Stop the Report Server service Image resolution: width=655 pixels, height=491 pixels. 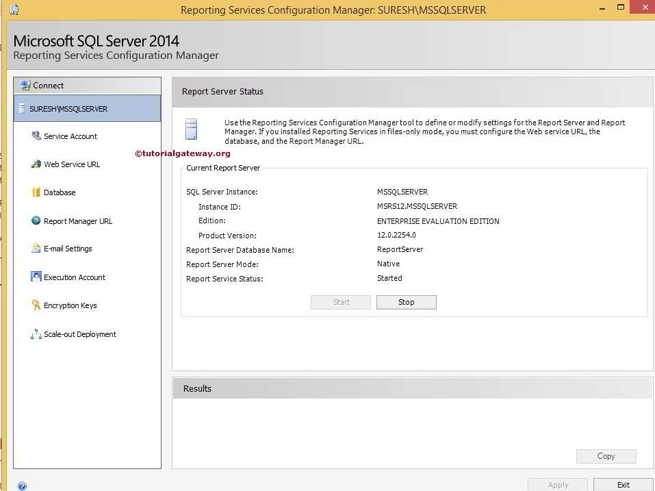[406, 302]
